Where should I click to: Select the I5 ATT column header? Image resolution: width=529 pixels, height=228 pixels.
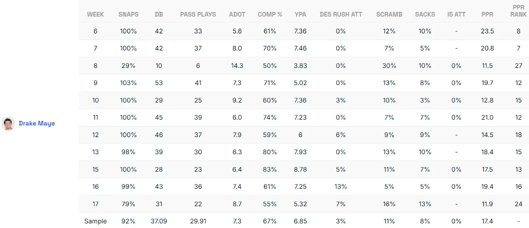(456, 15)
